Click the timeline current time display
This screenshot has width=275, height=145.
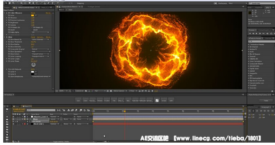pyautogui.click(x=19, y=110)
